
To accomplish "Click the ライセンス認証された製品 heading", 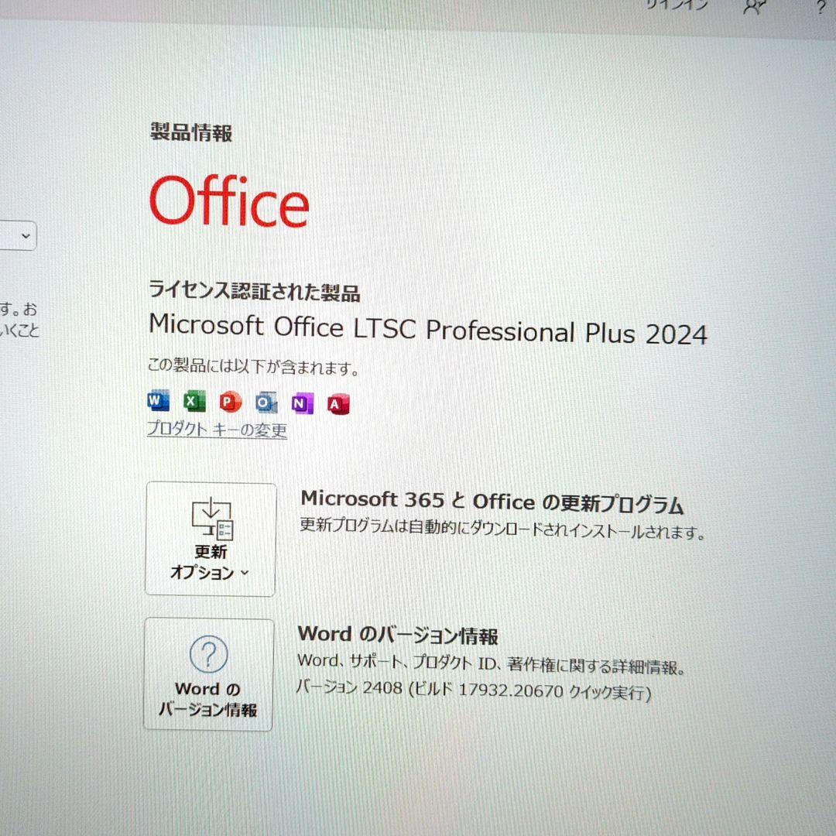I will click(x=255, y=291).
